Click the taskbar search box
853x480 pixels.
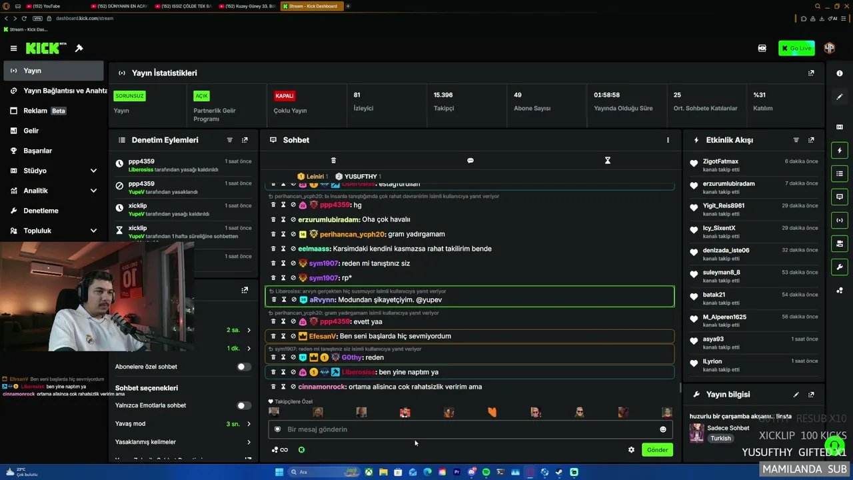pos(324,472)
